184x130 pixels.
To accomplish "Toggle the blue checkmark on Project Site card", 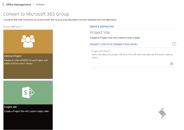I will [50, 83].
